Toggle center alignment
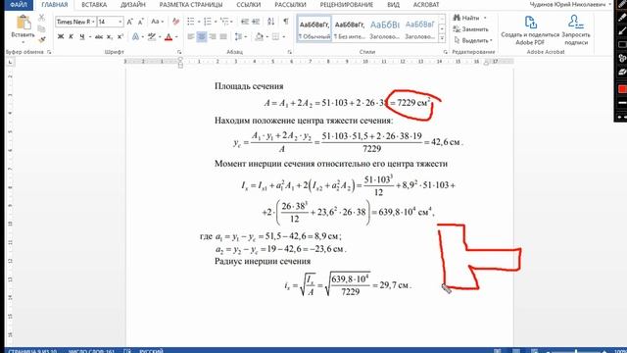Viewport: 627px width, 353px height. click(x=202, y=37)
